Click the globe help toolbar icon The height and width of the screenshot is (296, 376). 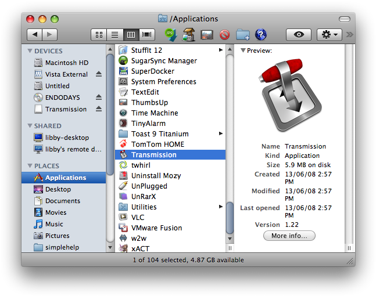261,35
